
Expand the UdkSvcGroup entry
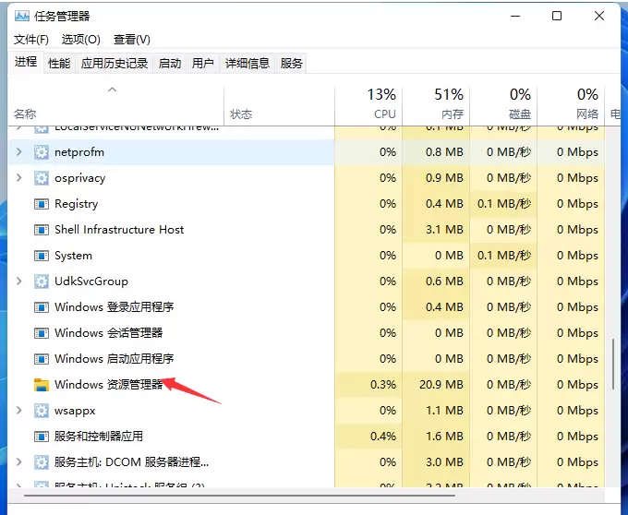pyautogui.click(x=18, y=281)
